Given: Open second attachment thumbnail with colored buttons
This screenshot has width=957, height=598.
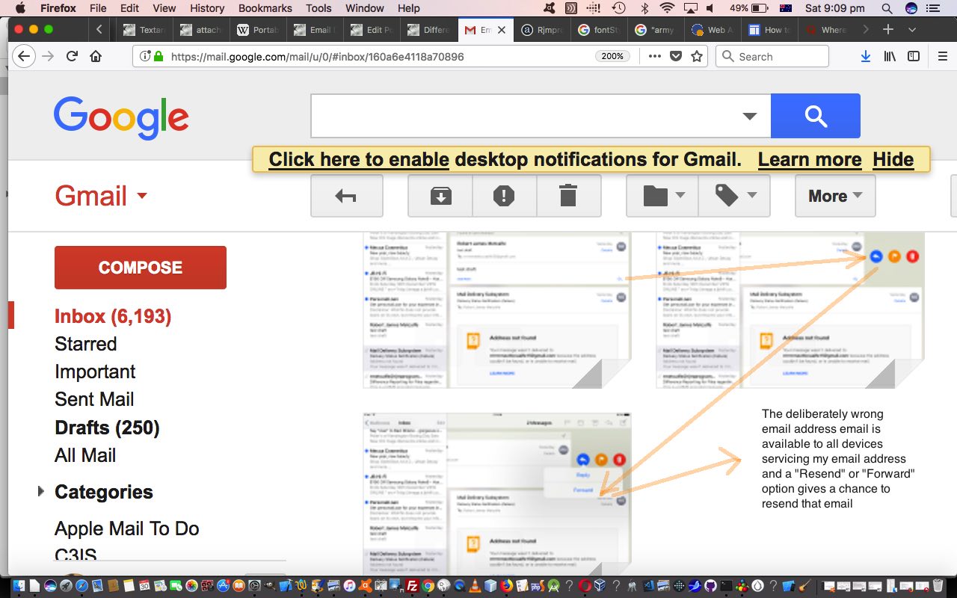Looking at the screenshot, I should coord(790,310).
